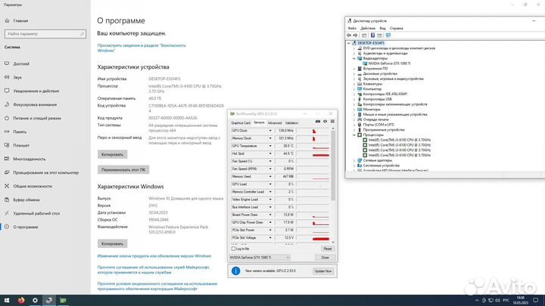Click the GPU Temperature graph bar
Screen dimensions: 545x306
pos(313,146)
